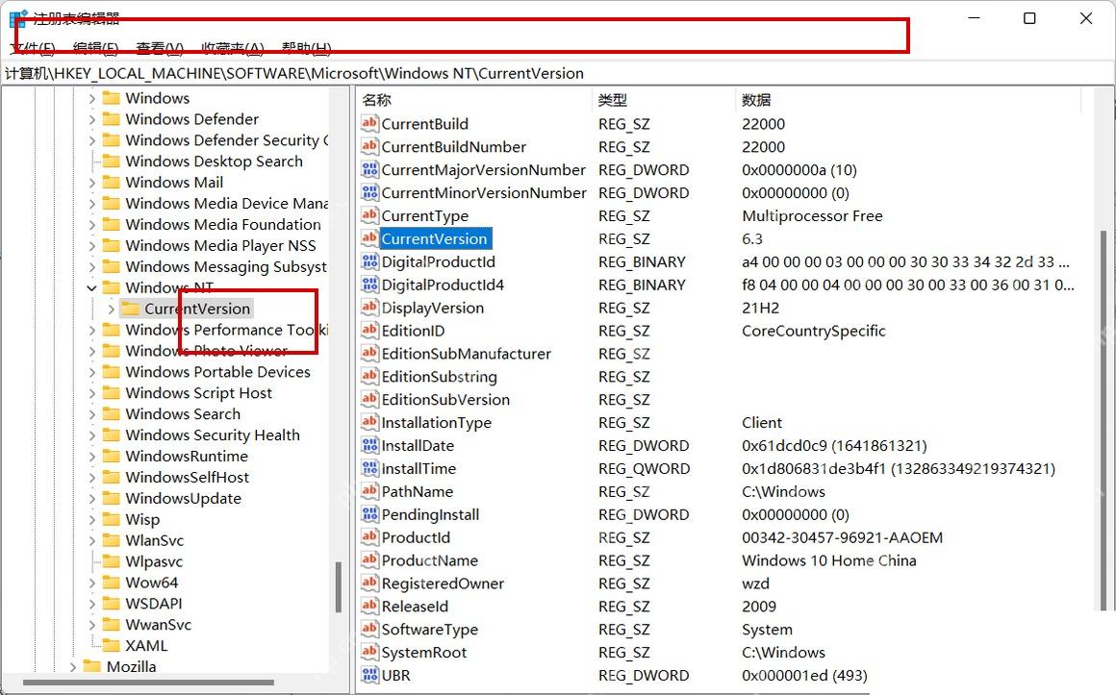Click the string icon beside EditionSubManufacturer
Viewport: 1116px width, 695px height.
tap(369, 353)
